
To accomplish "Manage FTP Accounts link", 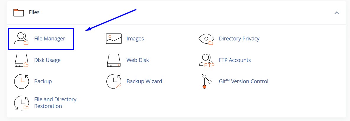I will (235, 60).
